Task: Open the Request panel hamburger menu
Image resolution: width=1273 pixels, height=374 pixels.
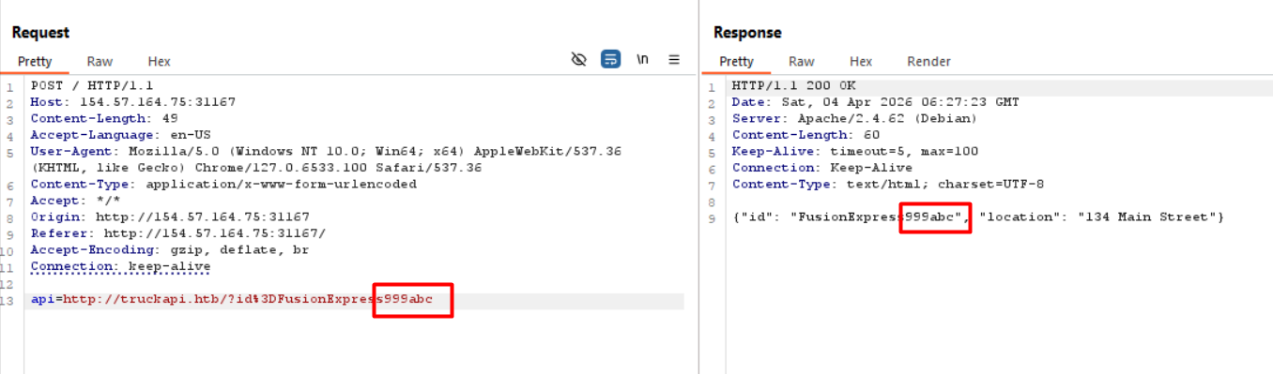Action: [674, 59]
